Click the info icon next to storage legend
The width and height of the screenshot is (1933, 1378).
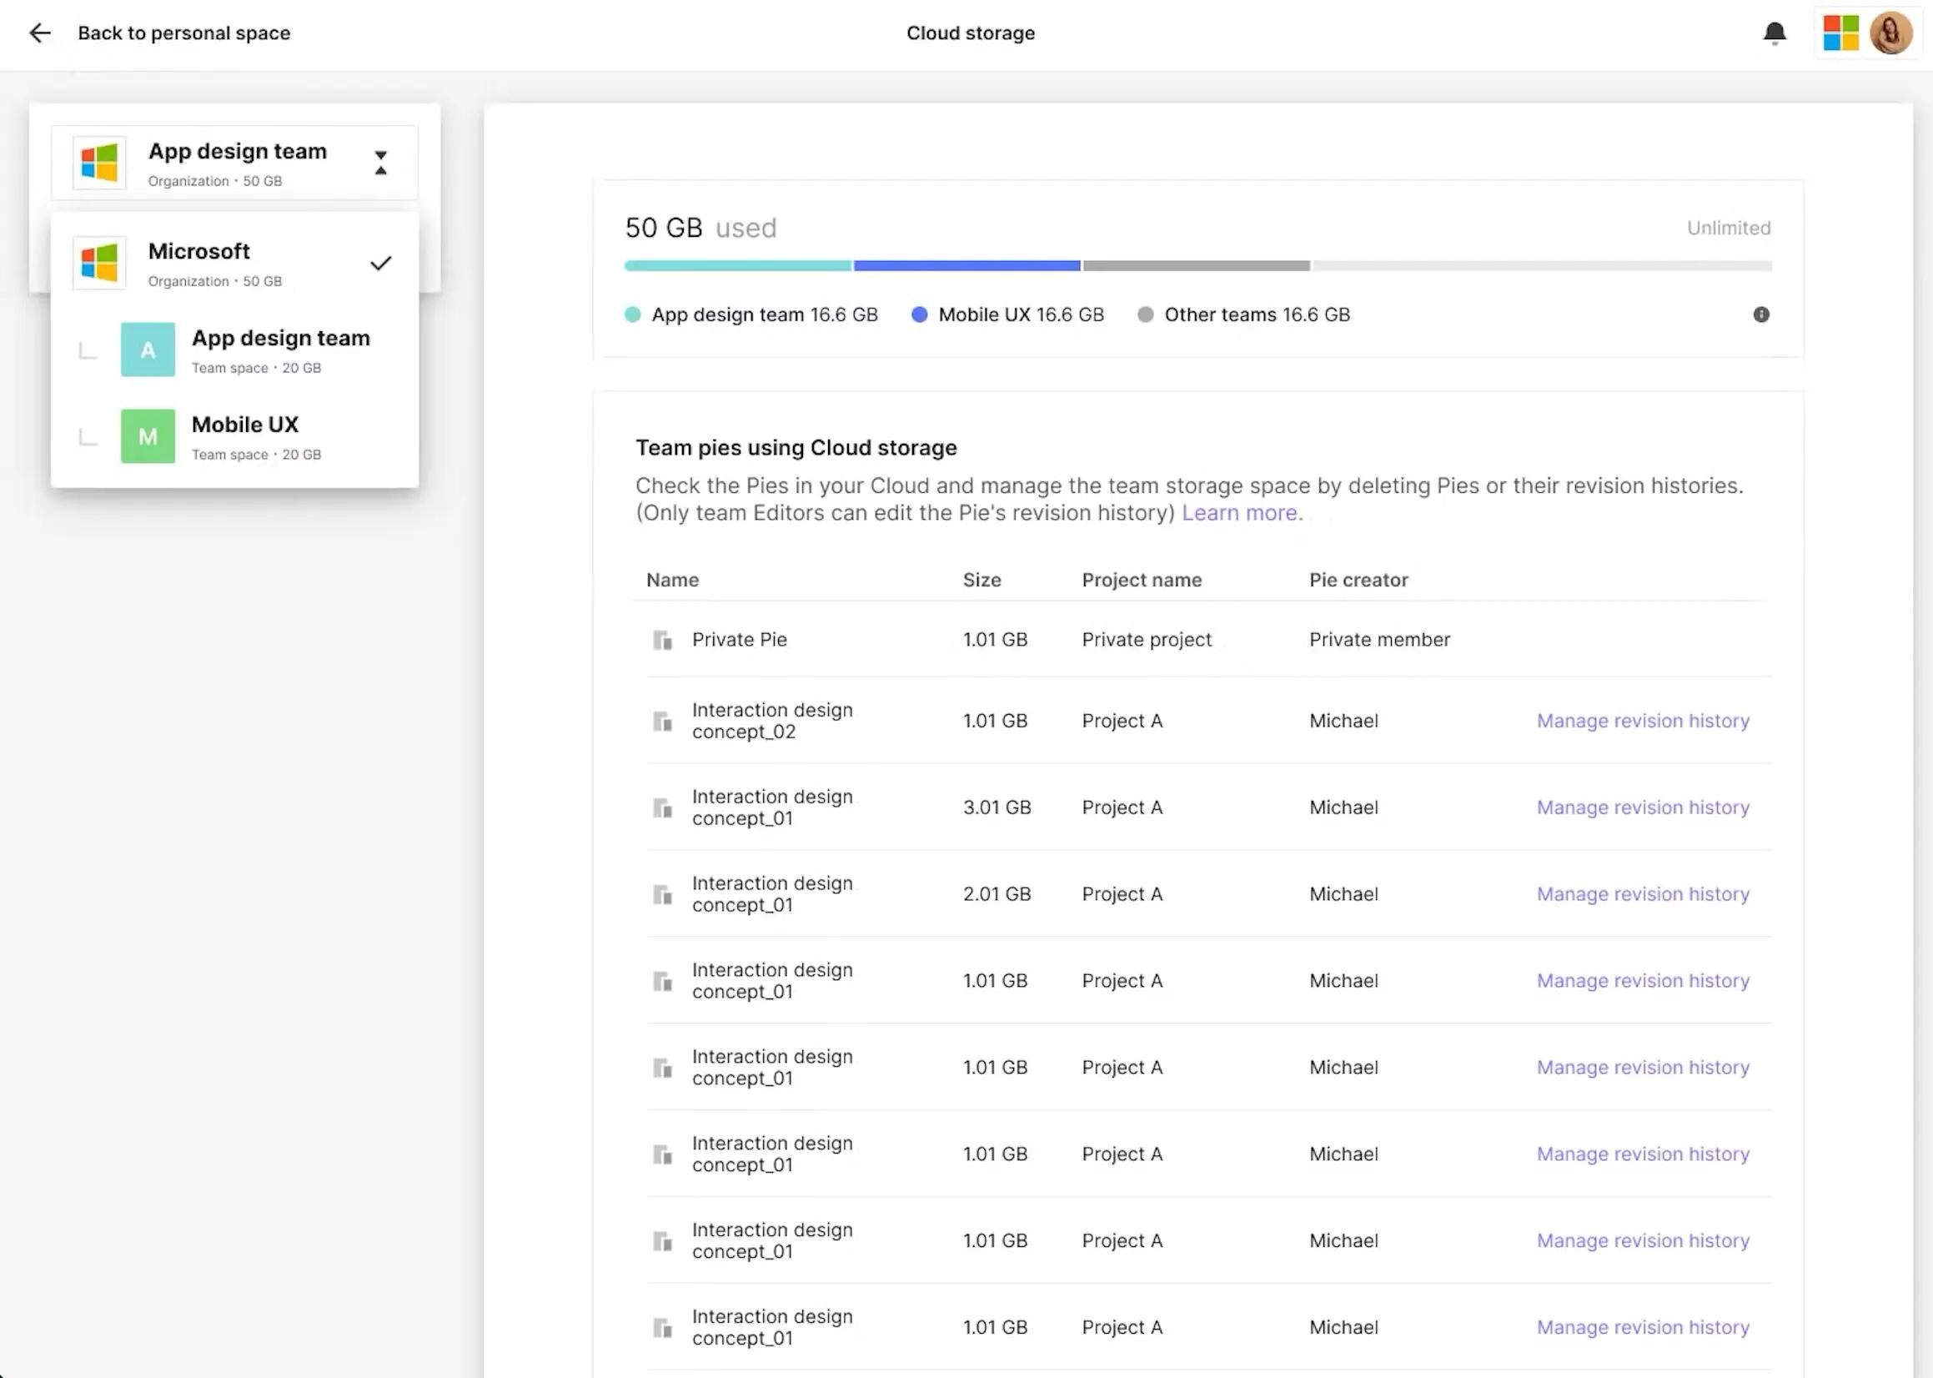coord(1759,314)
